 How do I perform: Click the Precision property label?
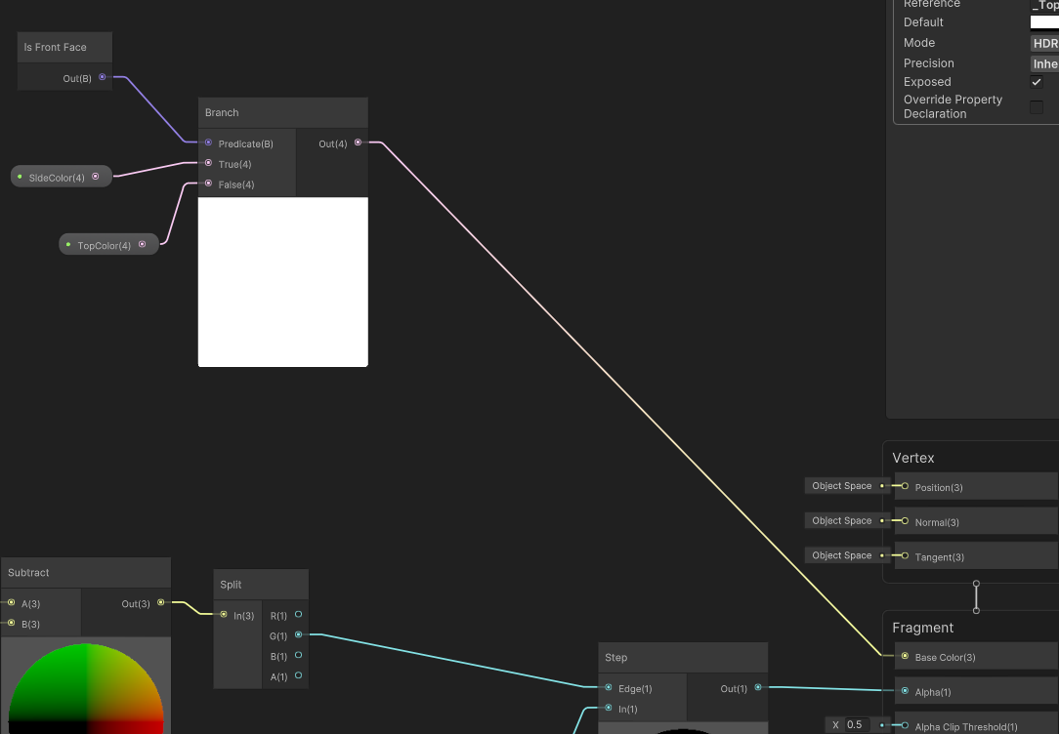click(x=929, y=63)
